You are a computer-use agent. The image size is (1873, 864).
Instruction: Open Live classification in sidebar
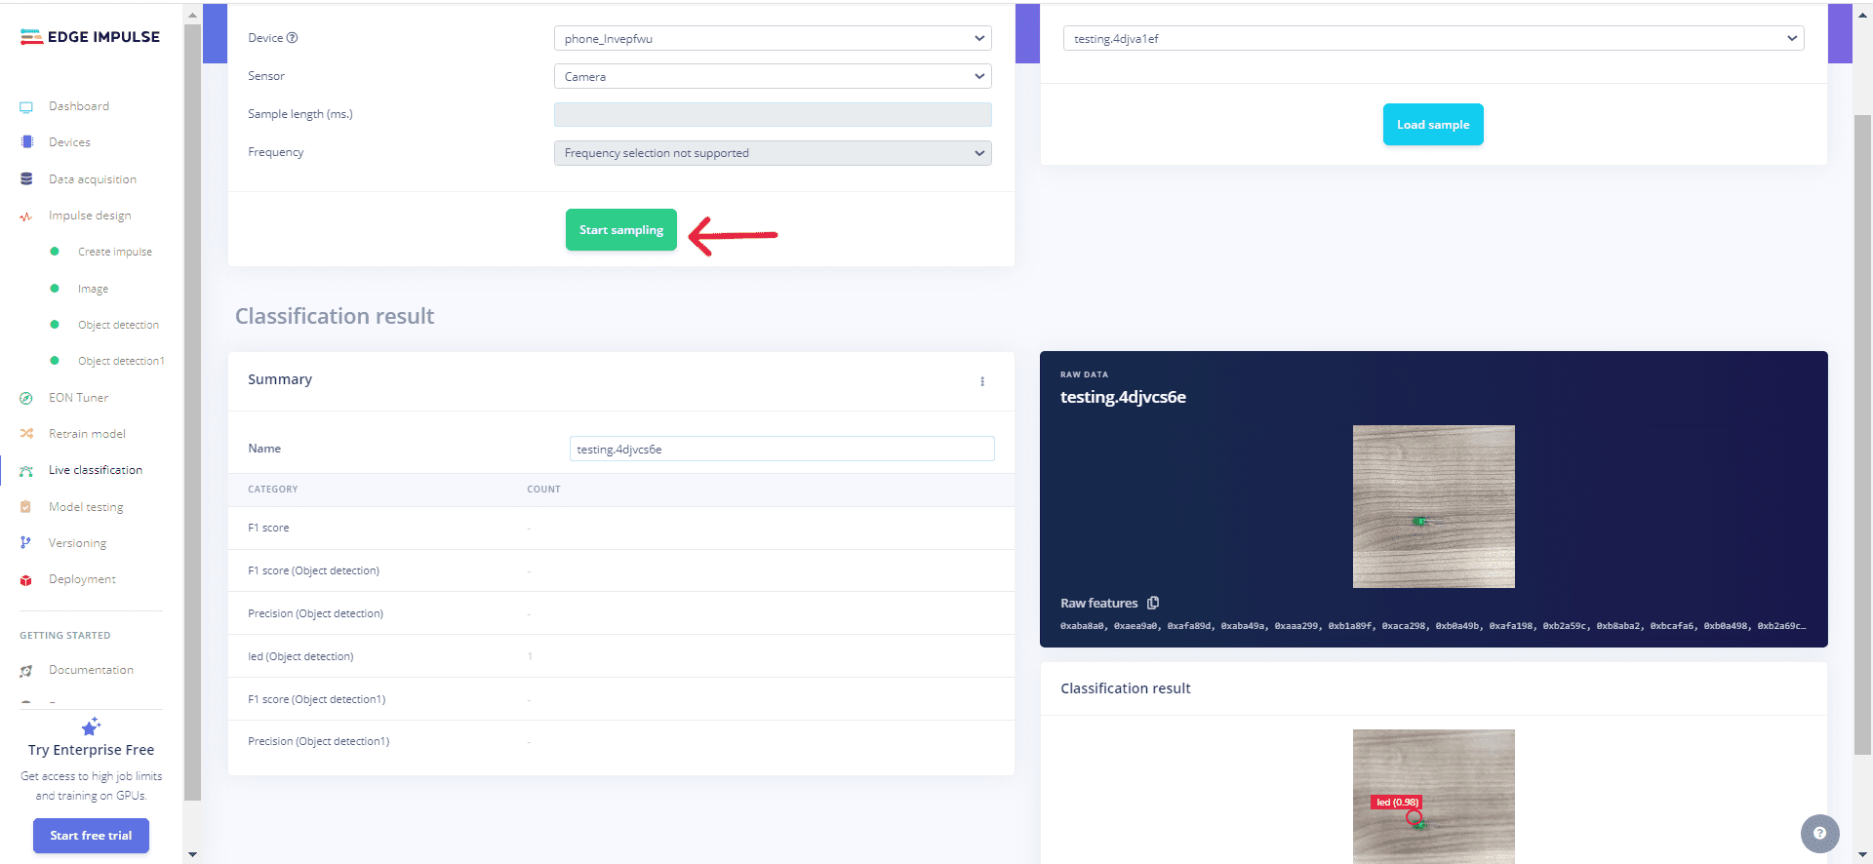(x=95, y=470)
